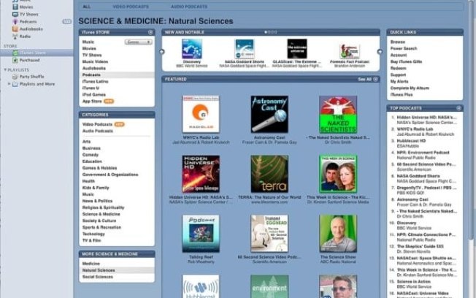Open top podcast Hubblecast HD
This screenshot has width=476, height=298.
411,141
